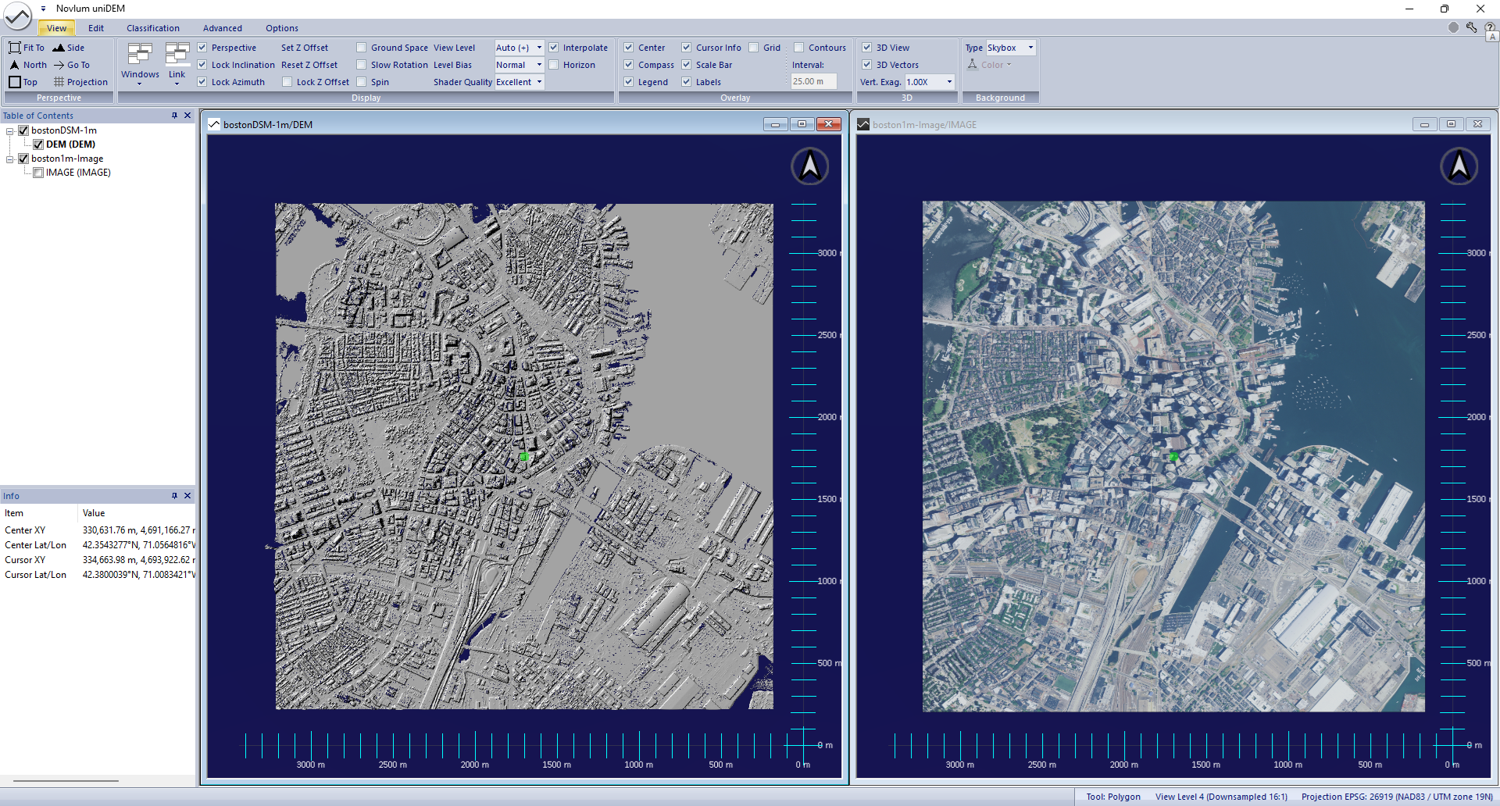The height and width of the screenshot is (806, 1500).
Task: Open the help question mark icon
Action: click(x=1491, y=27)
